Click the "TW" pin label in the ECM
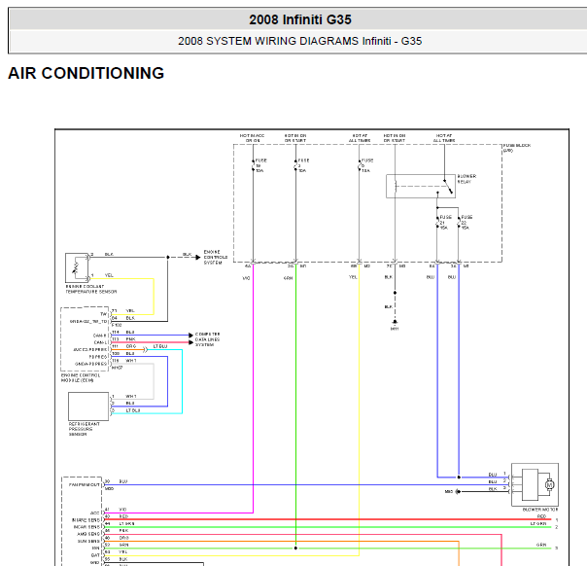The width and height of the screenshot is (587, 566). (104, 314)
